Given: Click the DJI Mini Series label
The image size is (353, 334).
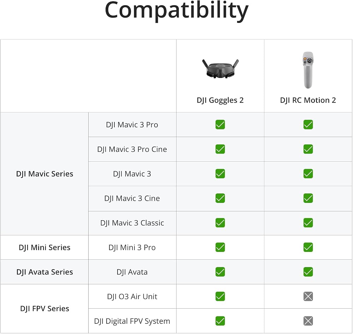Looking at the screenshot, I should (x=44, y=247).
